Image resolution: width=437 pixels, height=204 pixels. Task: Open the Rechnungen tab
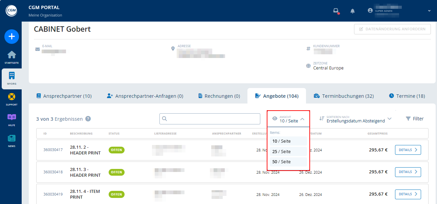[x=219, y=96]
